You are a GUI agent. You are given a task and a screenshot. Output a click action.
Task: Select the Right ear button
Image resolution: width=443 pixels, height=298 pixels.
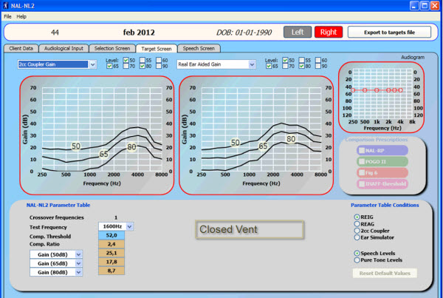coord(329,32)
